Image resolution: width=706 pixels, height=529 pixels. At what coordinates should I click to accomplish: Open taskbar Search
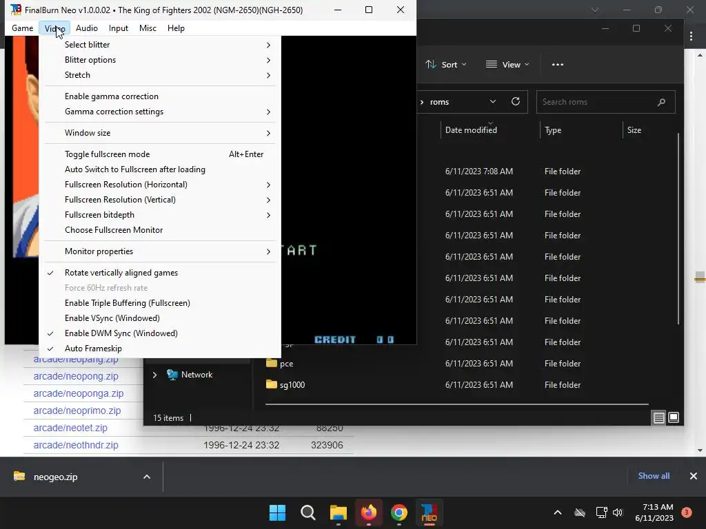click(x=308, y=512)
